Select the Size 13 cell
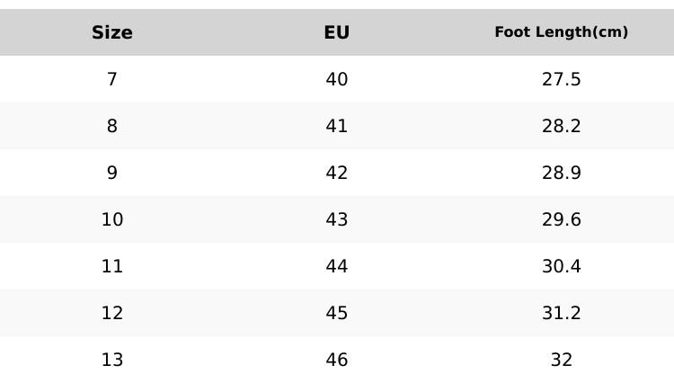674x383 pixels. coord(112,360)
